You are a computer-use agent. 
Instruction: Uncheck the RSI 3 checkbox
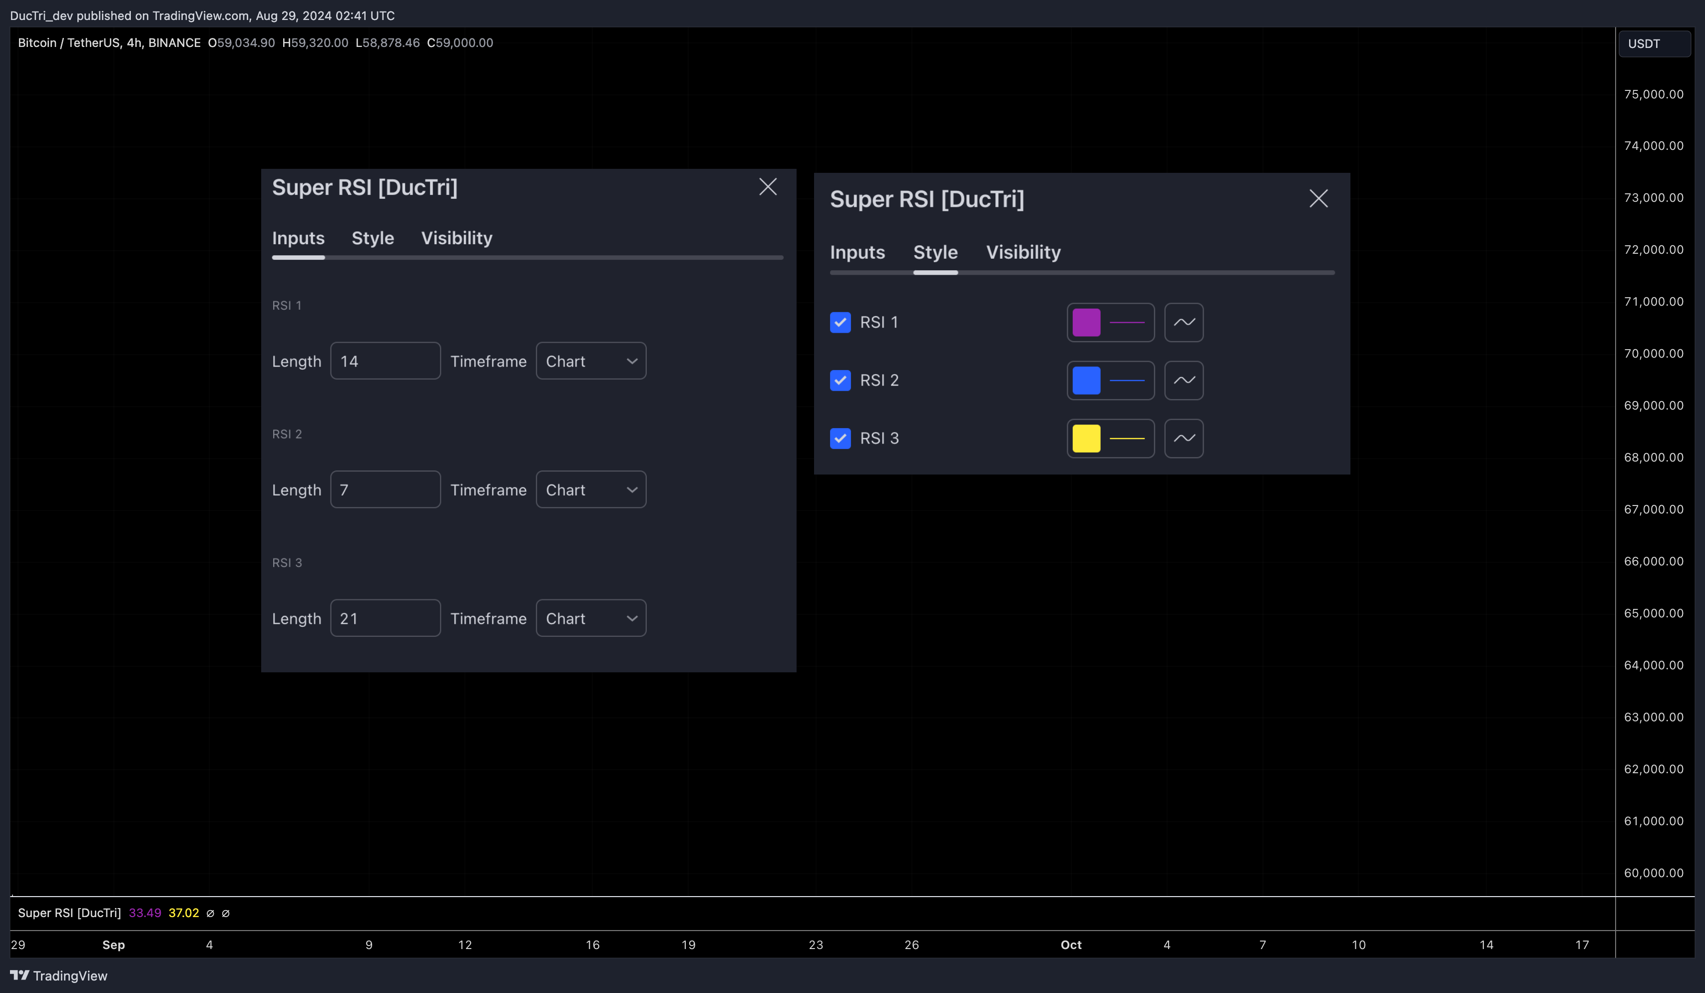click(x=841, y=439)
